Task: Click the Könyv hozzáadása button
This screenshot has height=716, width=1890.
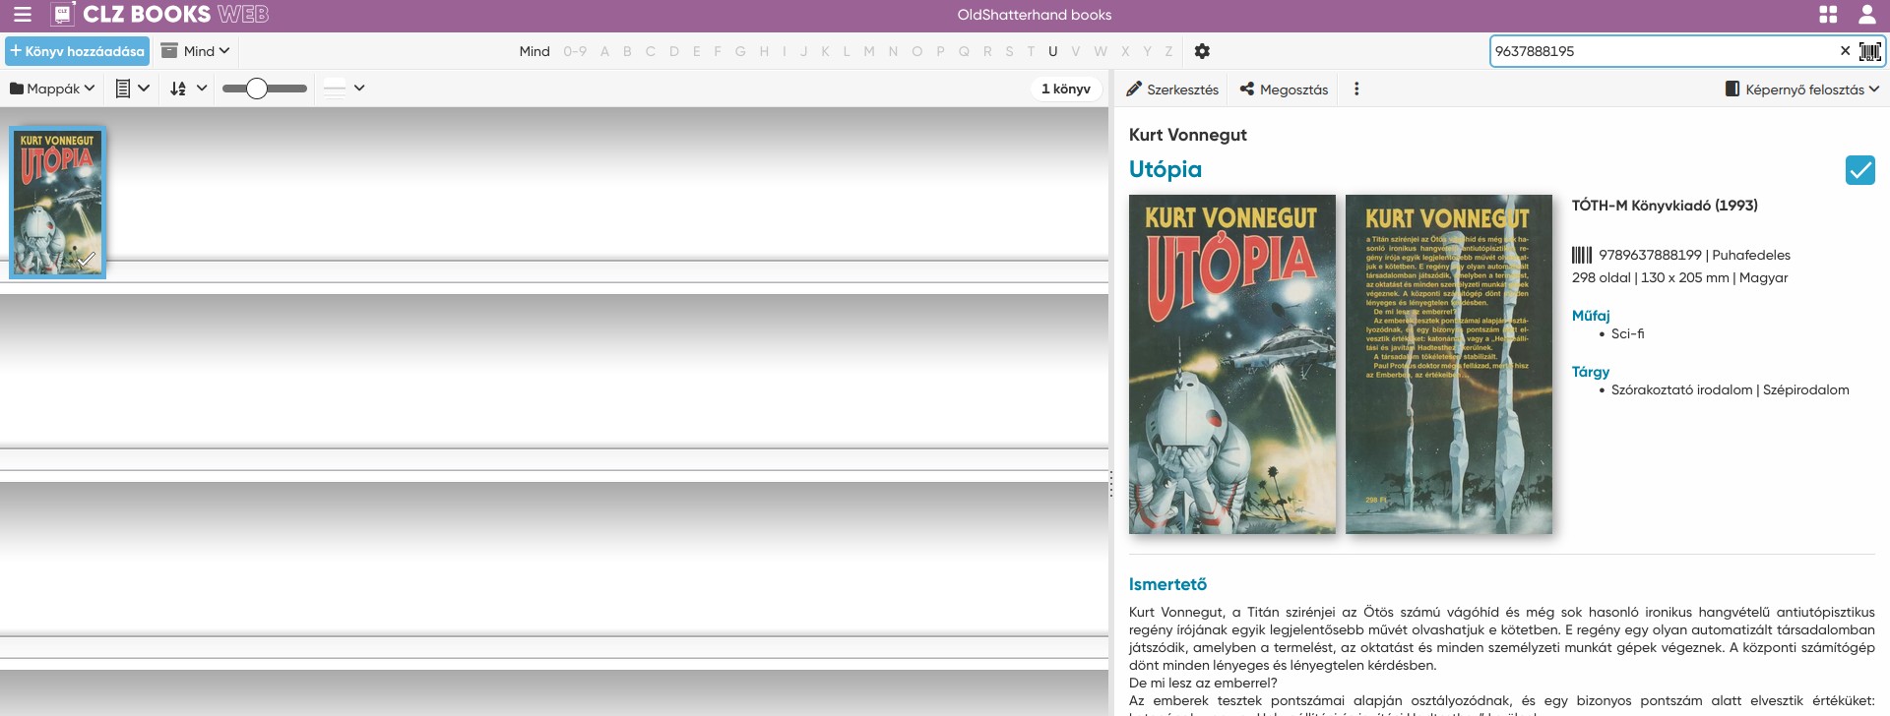Action: pyautogui.click(x=77, y=51)
